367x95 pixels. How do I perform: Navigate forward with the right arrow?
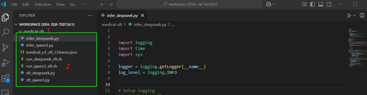click(x=111, y=4)
